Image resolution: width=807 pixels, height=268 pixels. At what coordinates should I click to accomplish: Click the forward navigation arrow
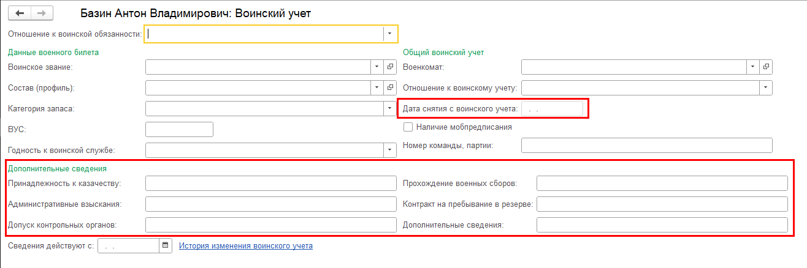coord(42,13)
